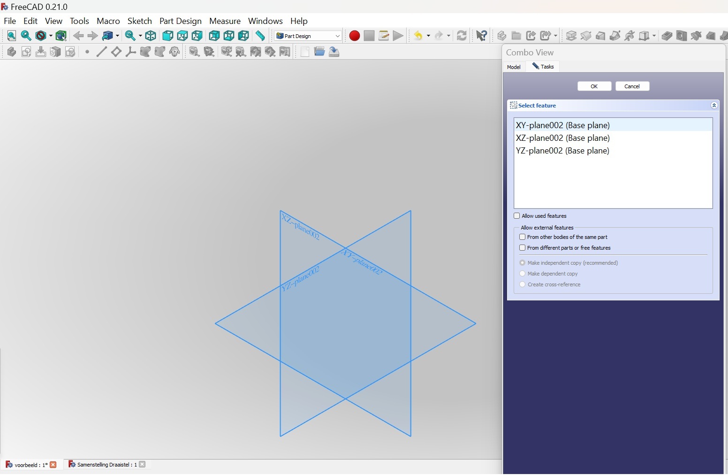Click the Additive Pipe sweep icon
The image size is (728, 475).
pos(615,36)
